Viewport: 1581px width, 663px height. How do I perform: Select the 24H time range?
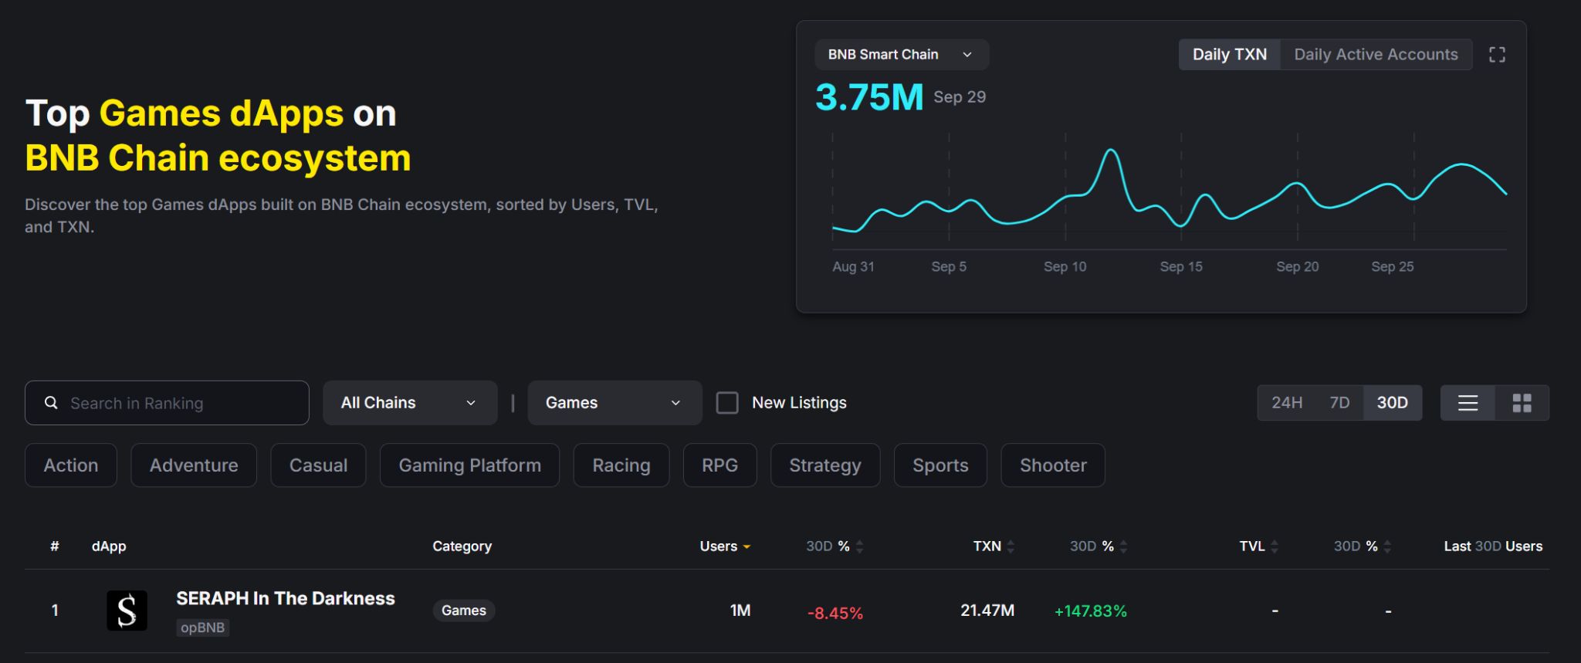[1286, 403]
